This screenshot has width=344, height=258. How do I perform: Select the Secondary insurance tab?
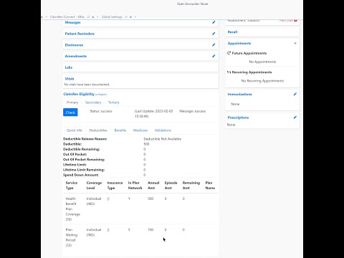pos(93,102)
